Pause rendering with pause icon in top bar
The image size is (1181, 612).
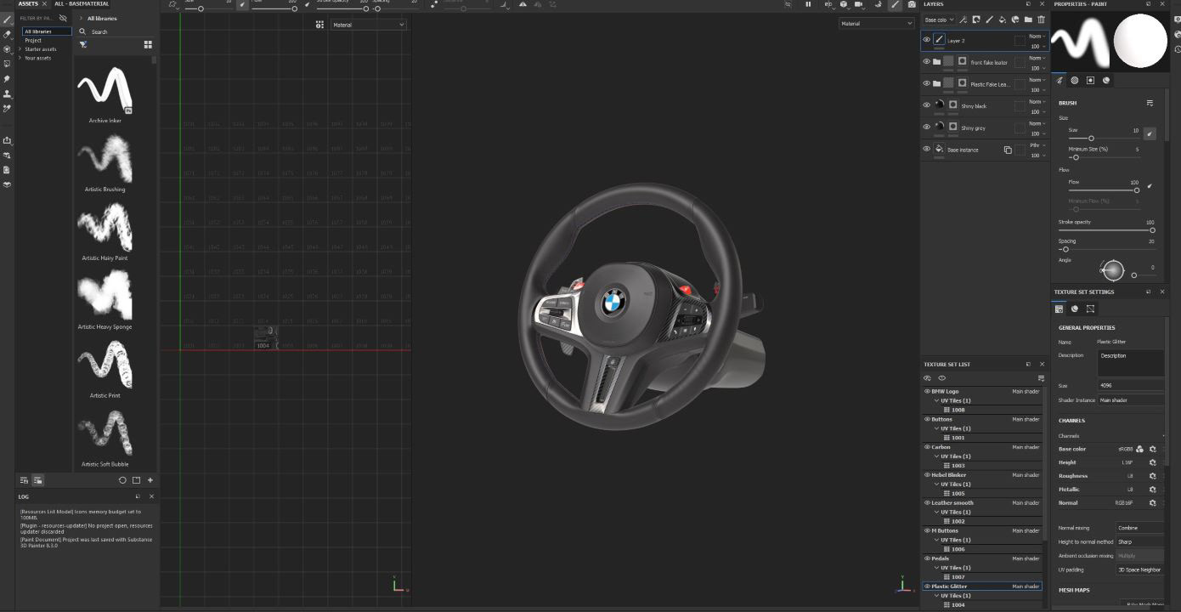click(x=808, y=4)
